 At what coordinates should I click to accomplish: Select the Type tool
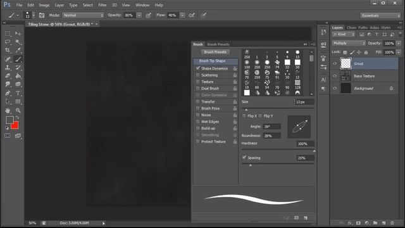[x=18, y=93]
